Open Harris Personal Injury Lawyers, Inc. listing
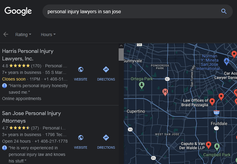Screen dimensions: 237x164 28,55
